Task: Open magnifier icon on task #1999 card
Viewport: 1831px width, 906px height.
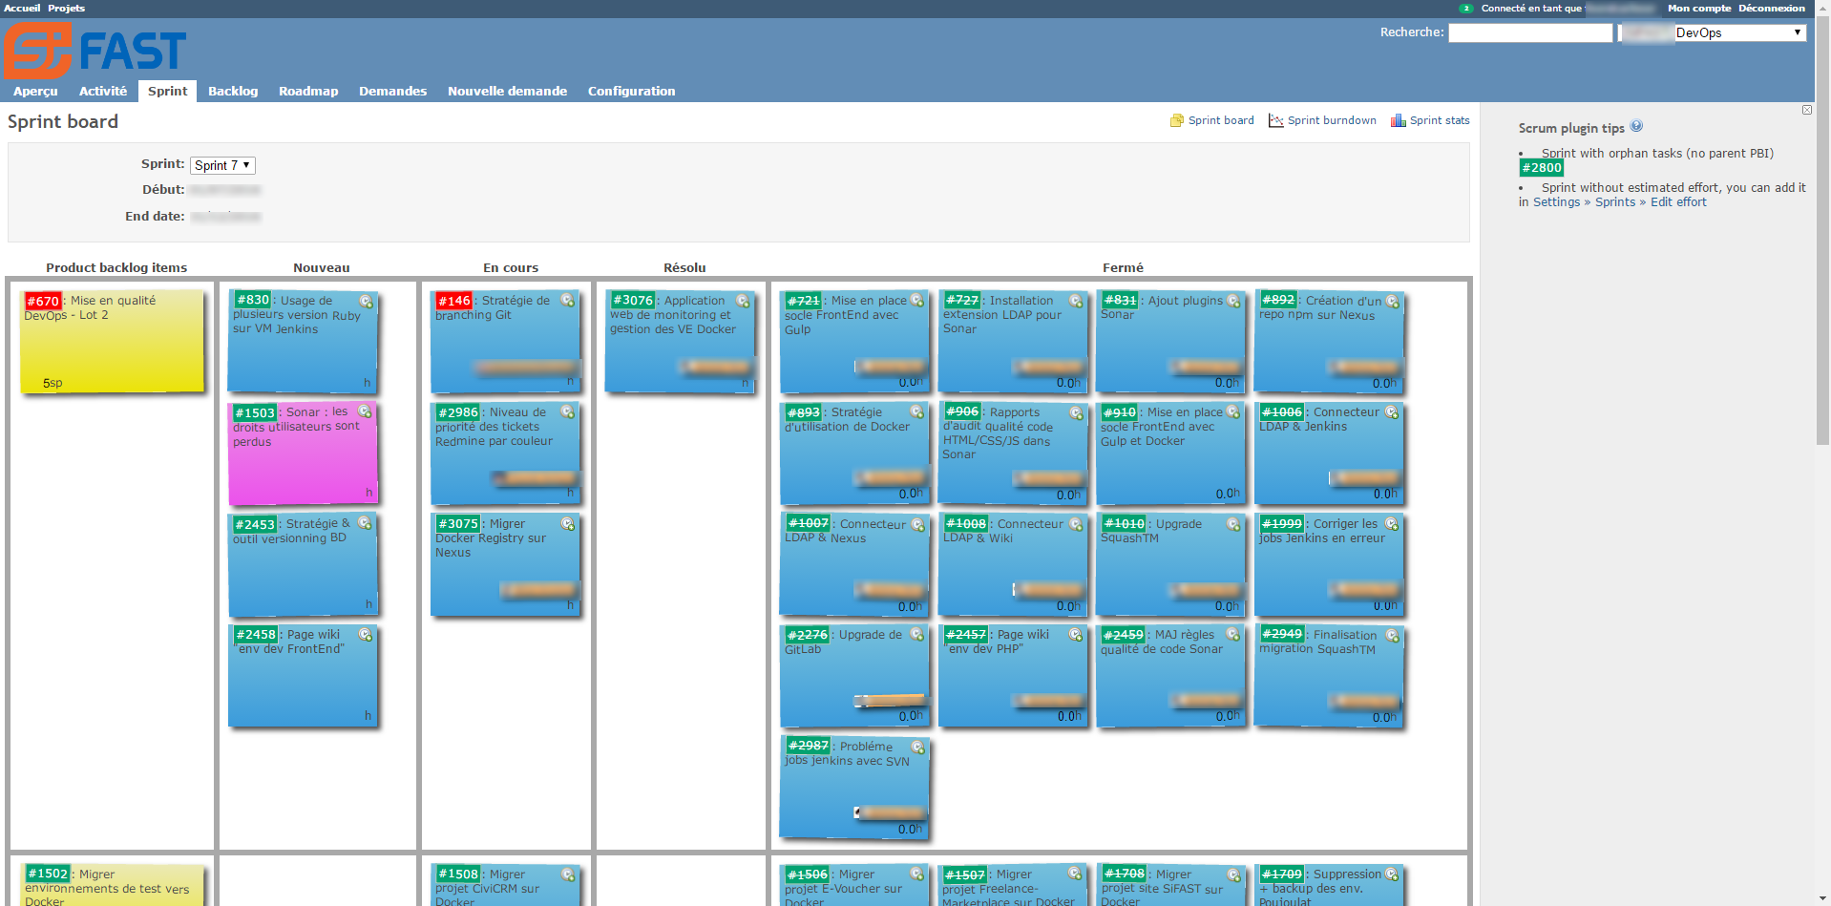Action: click(1392, 524)
